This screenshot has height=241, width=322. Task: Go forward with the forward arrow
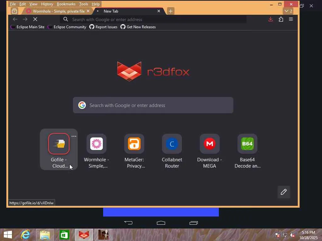point(25,19)
